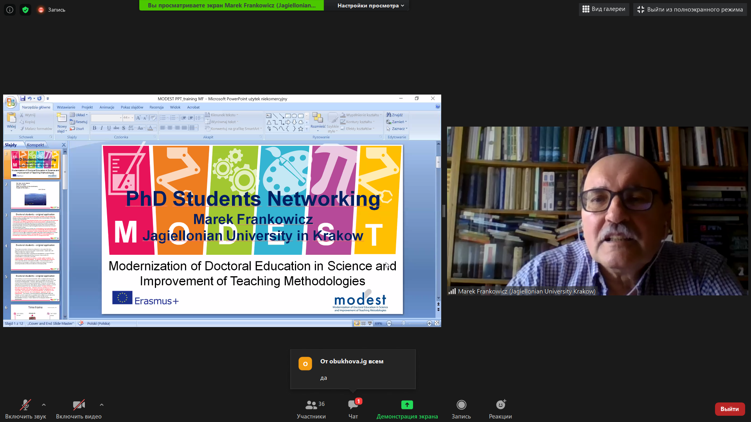
Task: Click the red Leave button
Action: pyautogui.click(x=729, y=409)
